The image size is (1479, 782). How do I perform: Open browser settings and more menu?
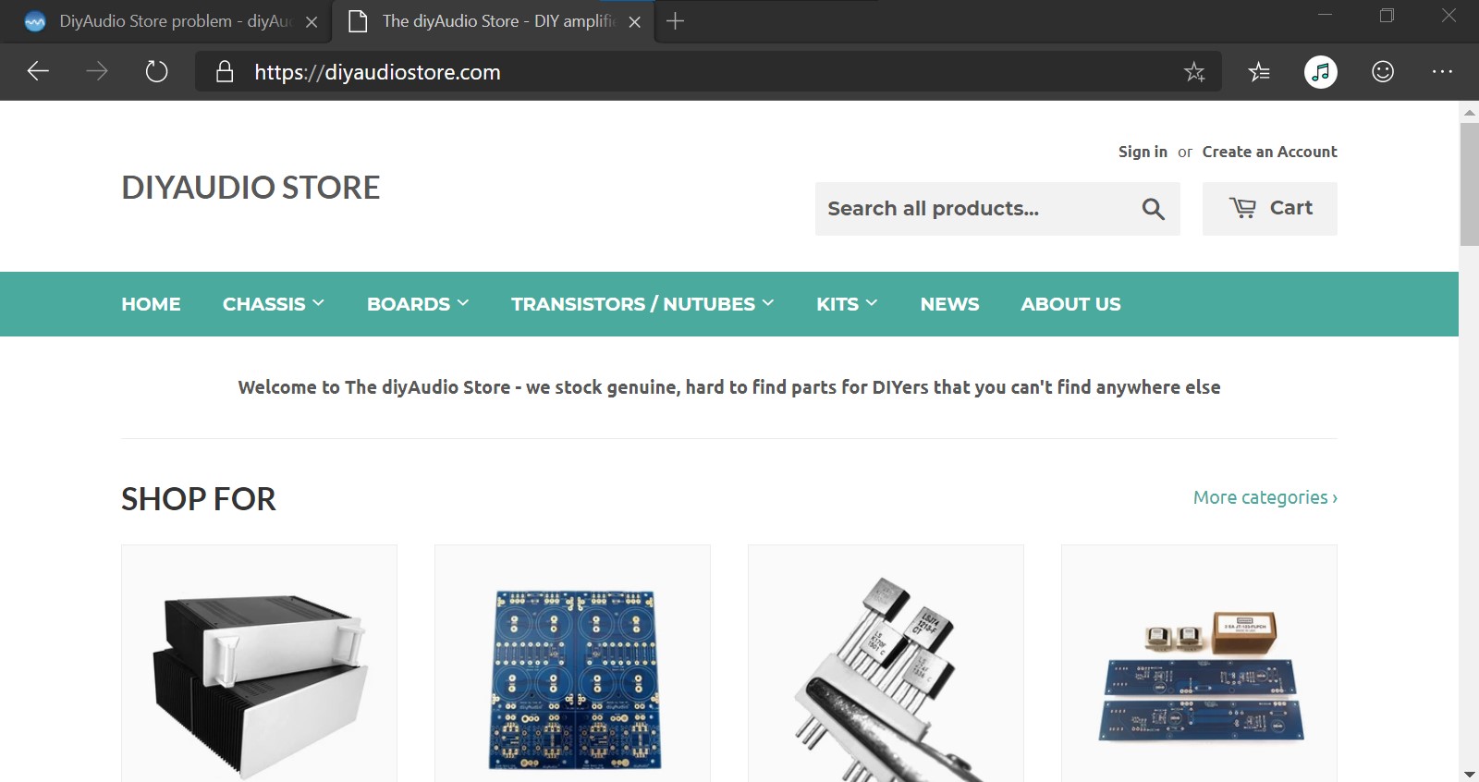[x=1442, y=71]
